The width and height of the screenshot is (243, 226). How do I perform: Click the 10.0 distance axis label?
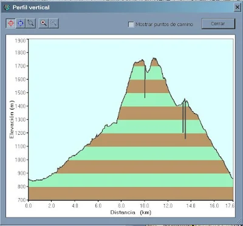tap(145, 206)
